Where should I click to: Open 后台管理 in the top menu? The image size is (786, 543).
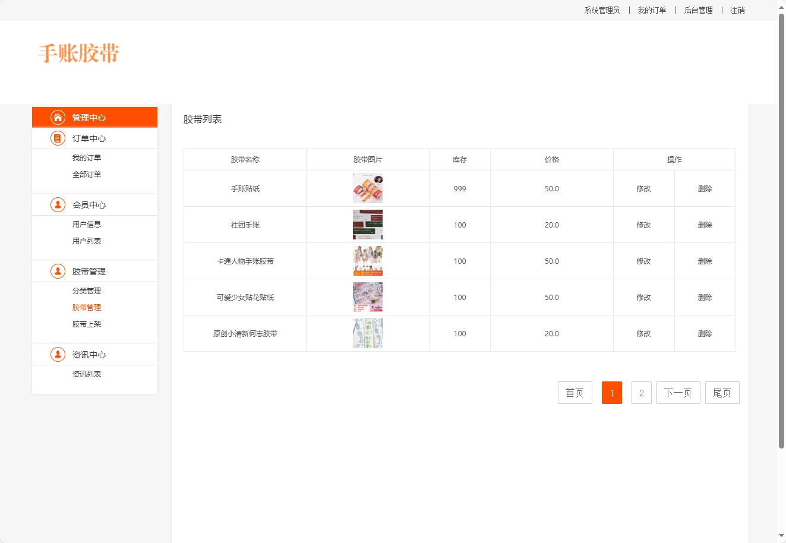[697, 10]
